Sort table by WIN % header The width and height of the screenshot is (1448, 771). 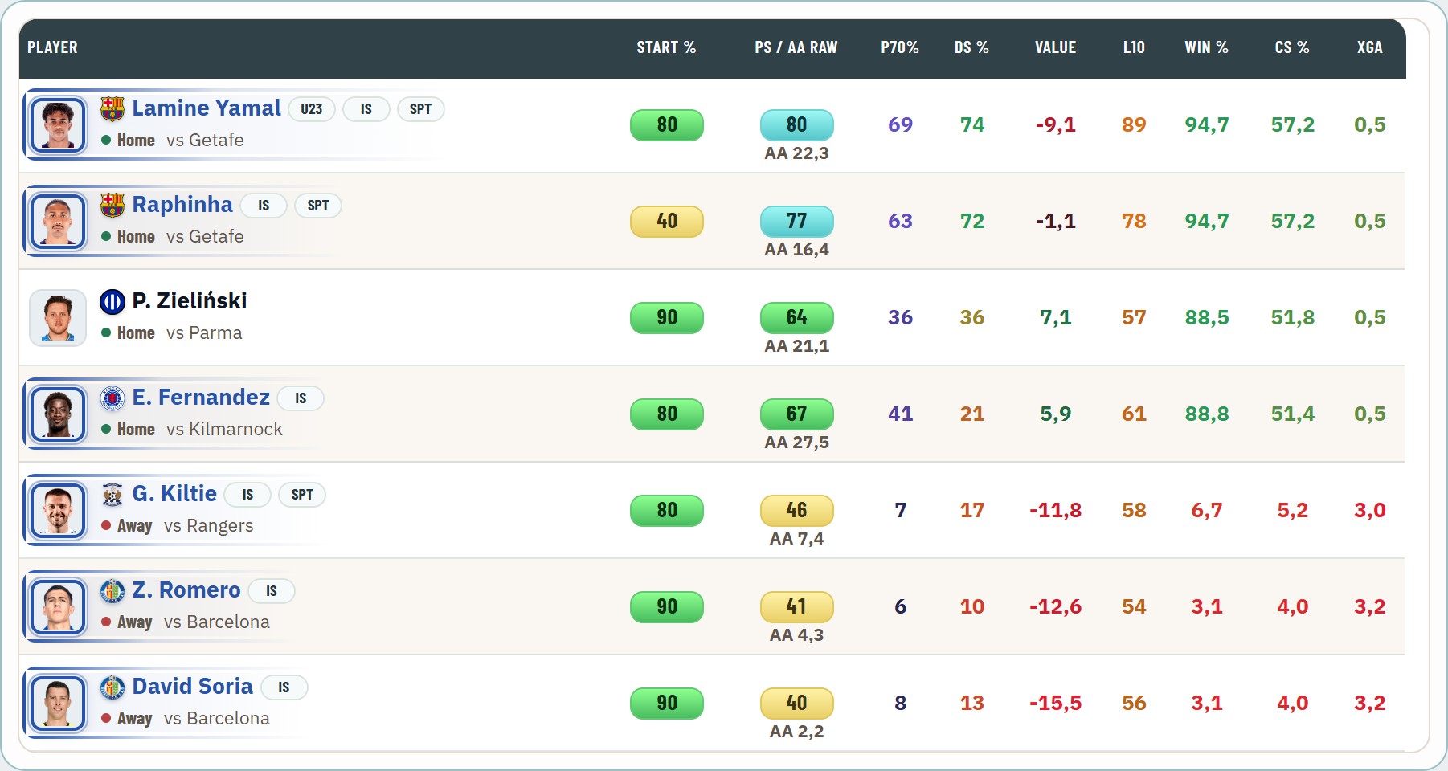coord(1206,47)
